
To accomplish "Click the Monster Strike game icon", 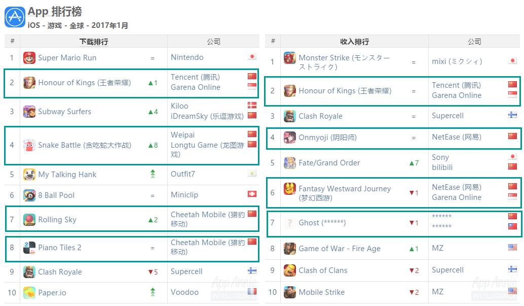I will [290, 58].
